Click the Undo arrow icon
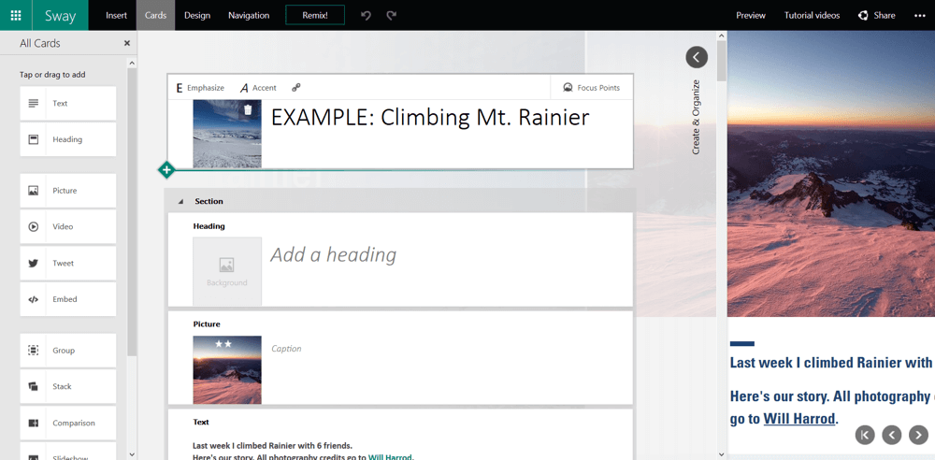This screenshot has height=460, width=935. 367,15
